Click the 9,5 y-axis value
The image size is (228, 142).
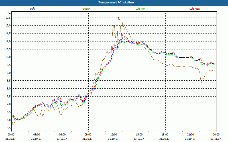(x=9, y=65)
